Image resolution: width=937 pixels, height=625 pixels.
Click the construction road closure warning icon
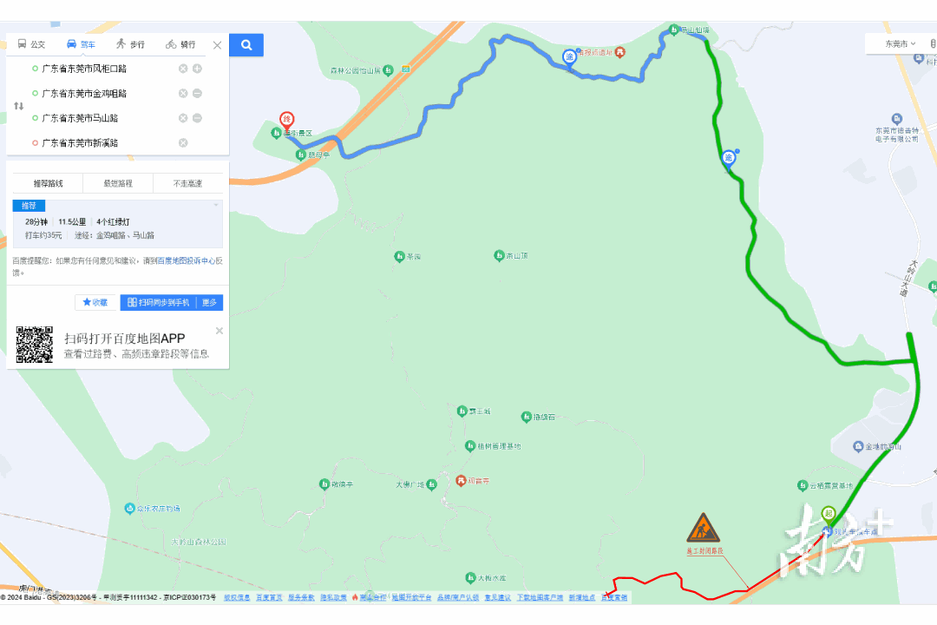704,528
